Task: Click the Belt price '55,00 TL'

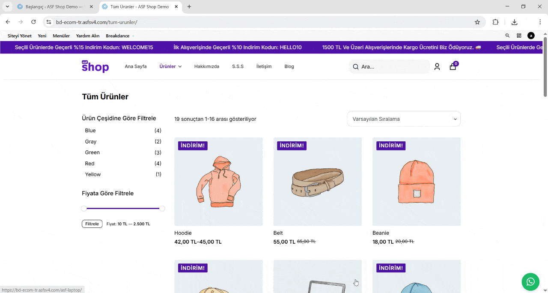Action: pyautogui.click(x=284, y=242)
